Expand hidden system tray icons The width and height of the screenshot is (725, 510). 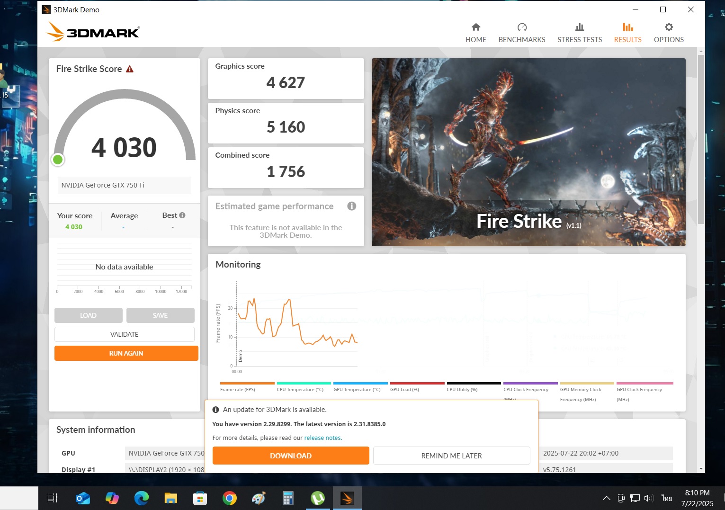tap(606, 498)
